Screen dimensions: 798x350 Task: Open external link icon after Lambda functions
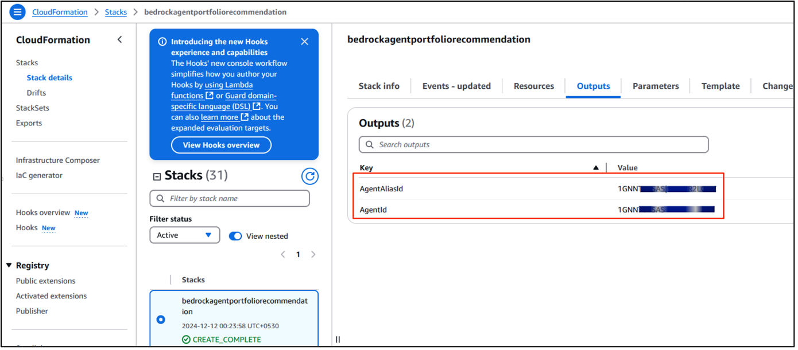click(210, 96)
